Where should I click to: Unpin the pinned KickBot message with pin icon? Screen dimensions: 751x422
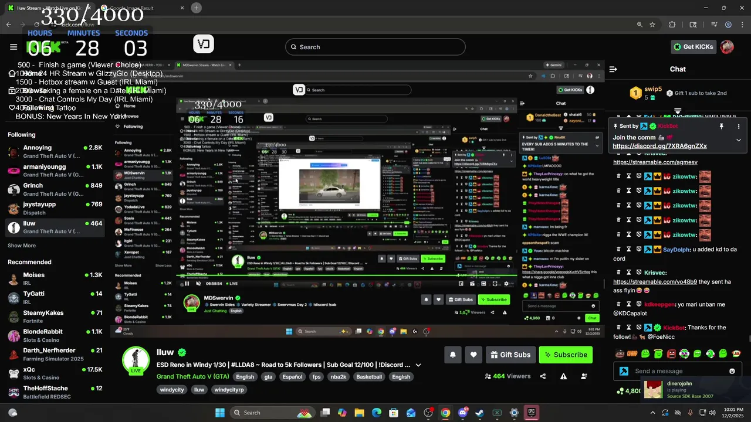point(722,126)
